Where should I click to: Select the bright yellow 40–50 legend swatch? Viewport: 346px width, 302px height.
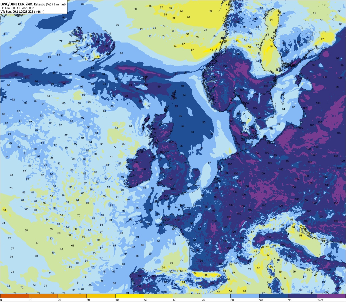130,296
